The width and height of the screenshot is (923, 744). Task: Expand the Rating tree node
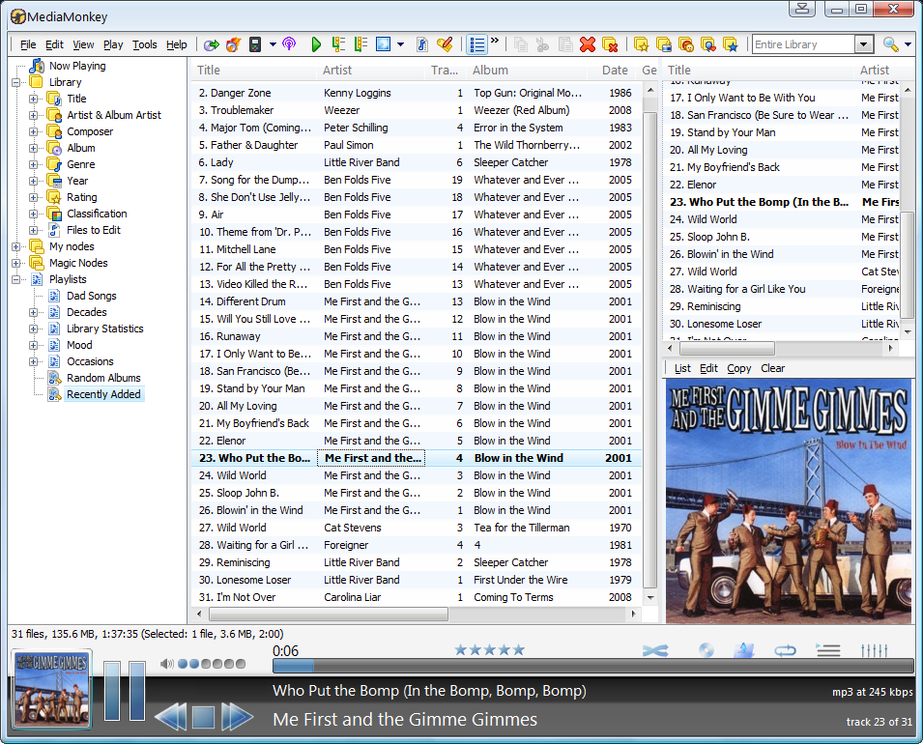(33, 198)
